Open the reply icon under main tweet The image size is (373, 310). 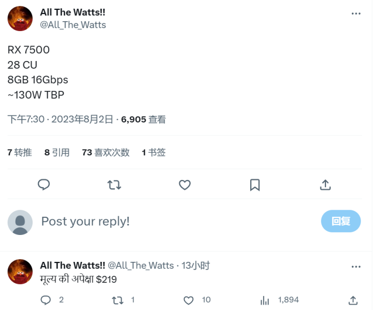44,185
